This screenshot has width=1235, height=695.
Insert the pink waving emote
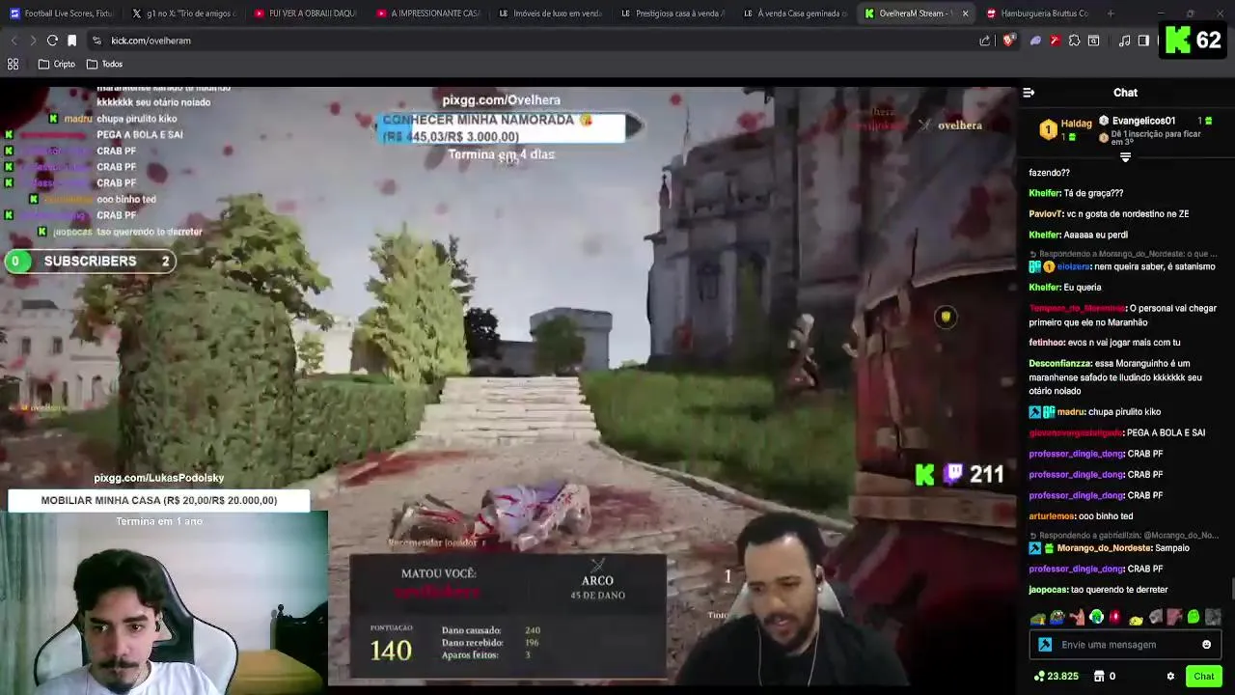pyautogui.click(x=1077, y=618)
